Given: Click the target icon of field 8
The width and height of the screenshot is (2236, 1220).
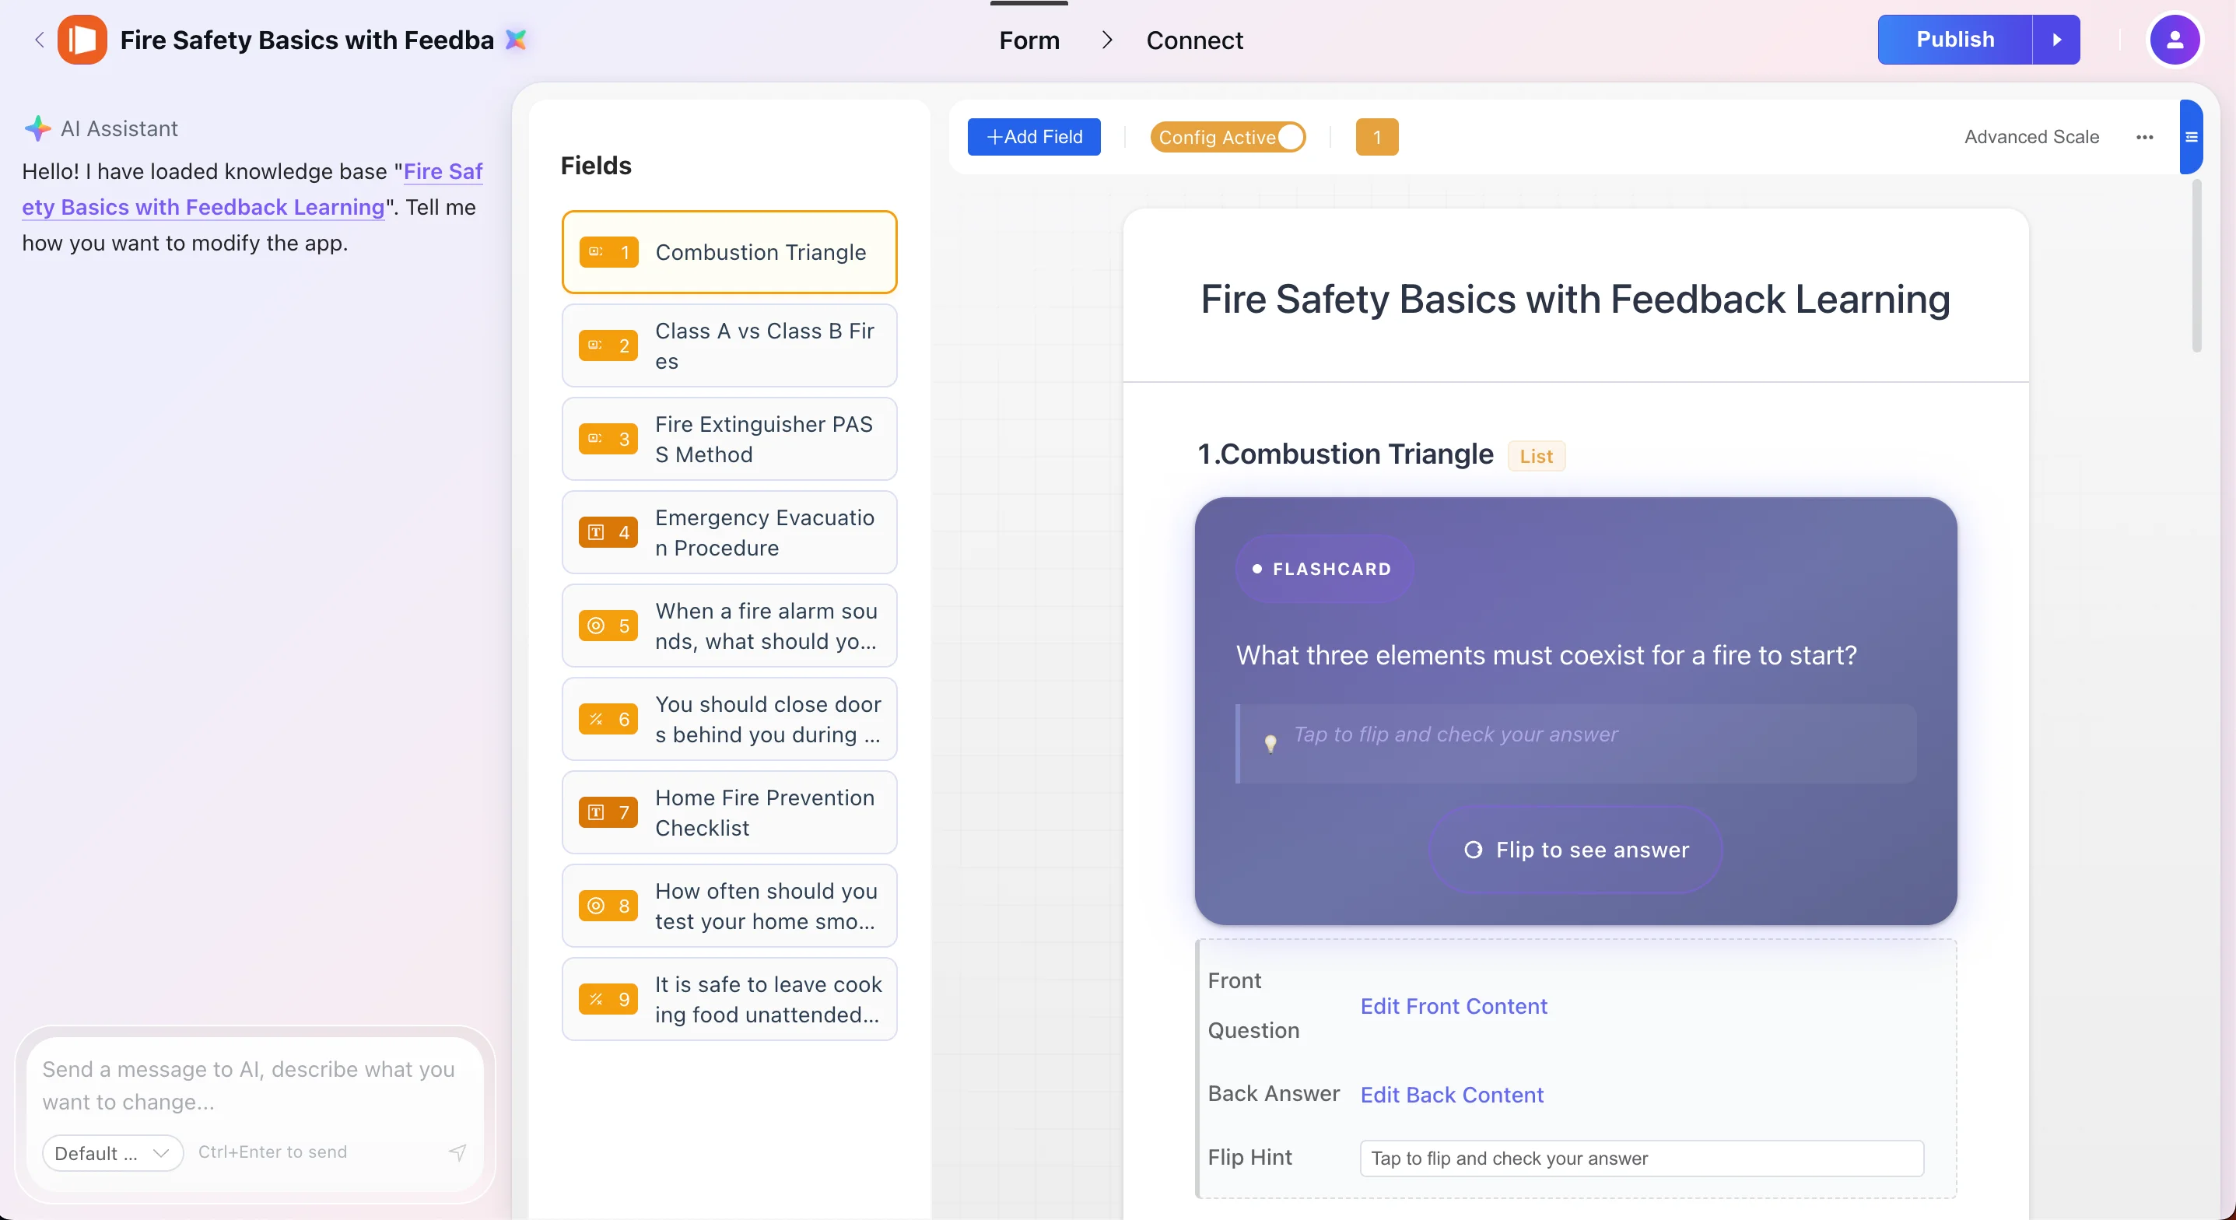Looking at the screenshot, I should [595, 906].
